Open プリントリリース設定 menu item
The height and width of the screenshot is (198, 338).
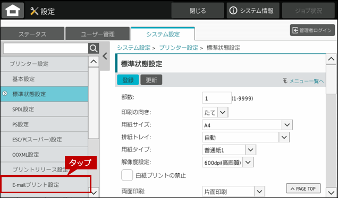pyautogui.click(x=44, y=169)
